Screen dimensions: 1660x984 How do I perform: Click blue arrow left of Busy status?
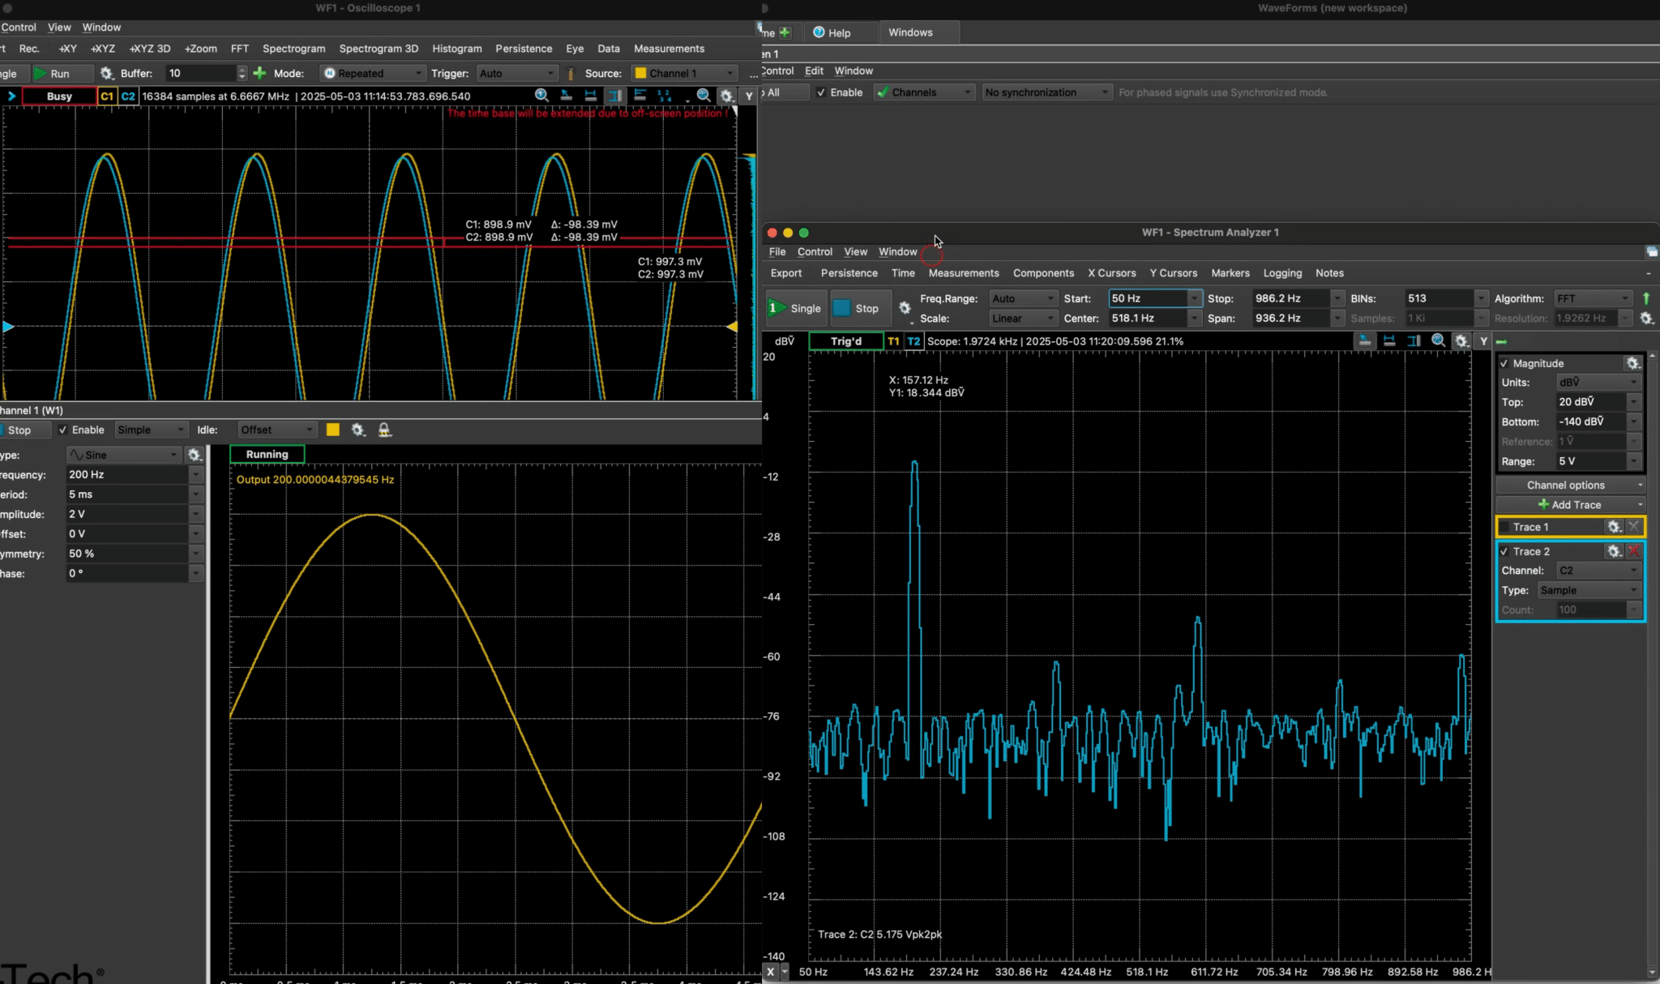click(x=11, y=96)
